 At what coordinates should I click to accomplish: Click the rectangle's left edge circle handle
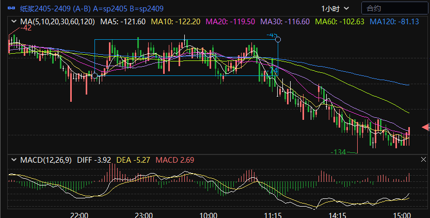pos(94,75)
